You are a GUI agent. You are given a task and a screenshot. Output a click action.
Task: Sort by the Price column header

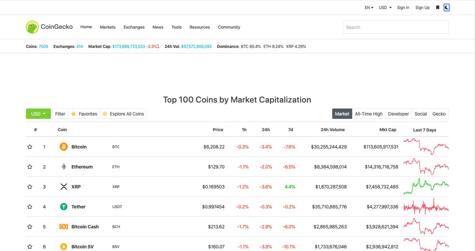(218, 130)
